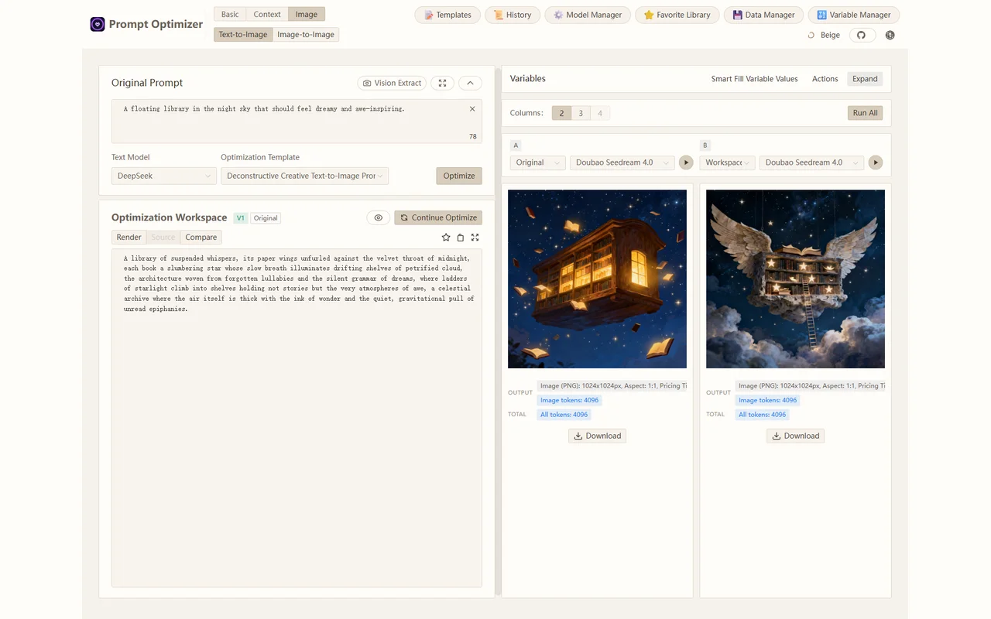The image size is (991, 619).
Task: Click the globe language icon
Action: click(890, 35)
